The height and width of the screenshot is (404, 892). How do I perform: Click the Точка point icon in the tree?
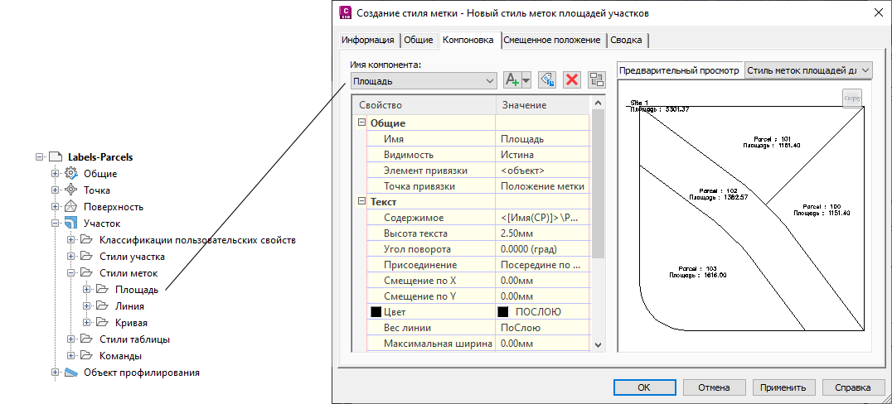[70, 190]
